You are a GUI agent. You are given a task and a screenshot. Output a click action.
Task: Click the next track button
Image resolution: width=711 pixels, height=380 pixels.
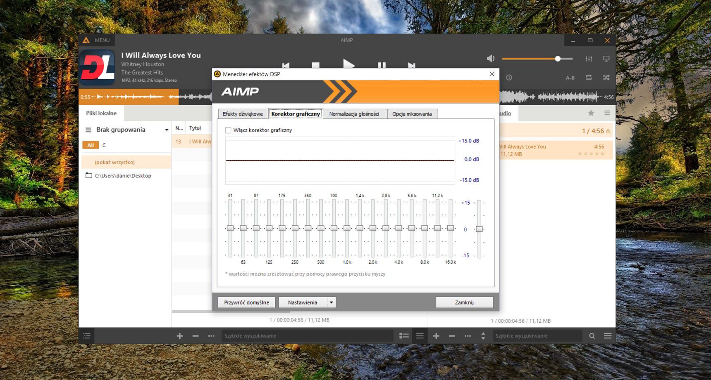tap(411, 65)
